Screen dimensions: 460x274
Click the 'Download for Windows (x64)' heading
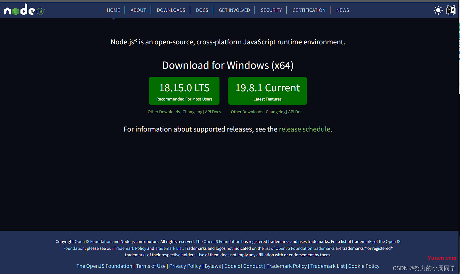tap(228, 65)
